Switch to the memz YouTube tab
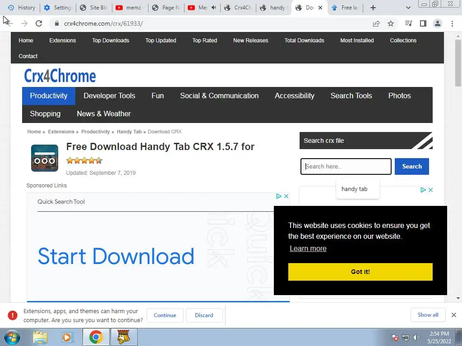This screenshot has width=462, height=346. (130, 8)
